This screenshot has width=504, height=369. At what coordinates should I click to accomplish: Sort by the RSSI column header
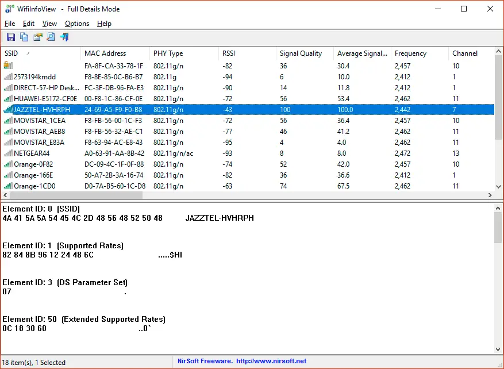[247, 53]
